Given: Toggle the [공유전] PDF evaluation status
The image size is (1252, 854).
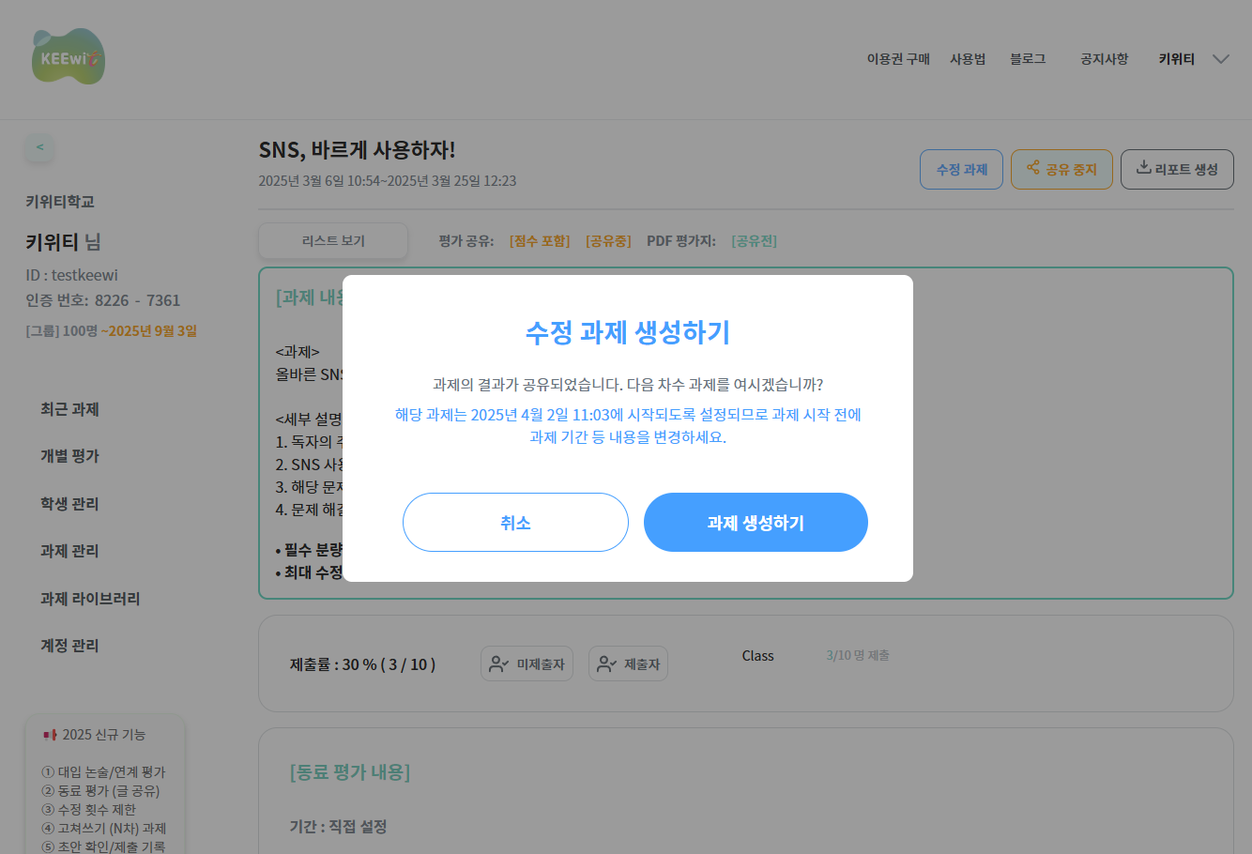Looking at the screenshot, I should pos(754,241).
